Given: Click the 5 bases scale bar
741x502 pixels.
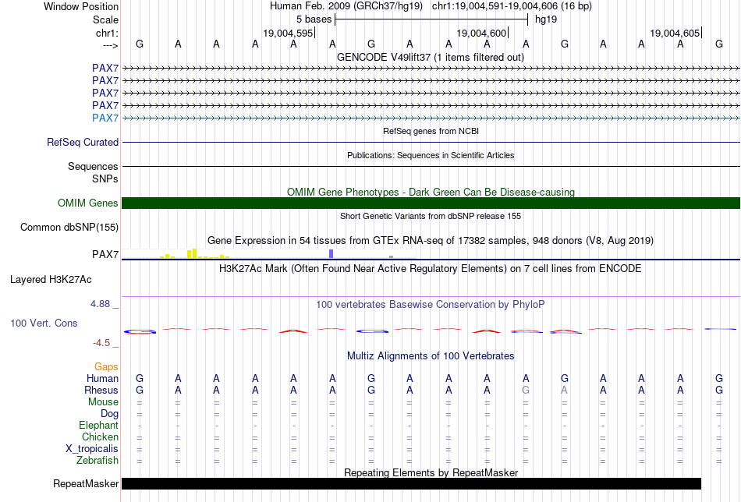Looking at the screenshot, I should point(431,19).
